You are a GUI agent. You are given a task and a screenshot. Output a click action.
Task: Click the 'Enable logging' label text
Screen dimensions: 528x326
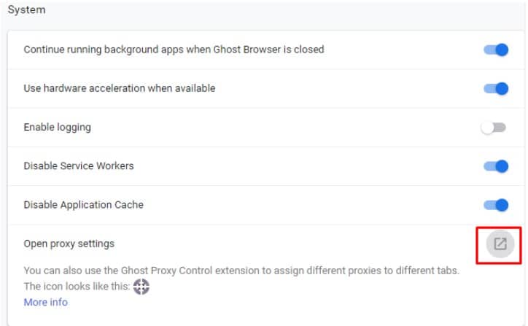57,128
